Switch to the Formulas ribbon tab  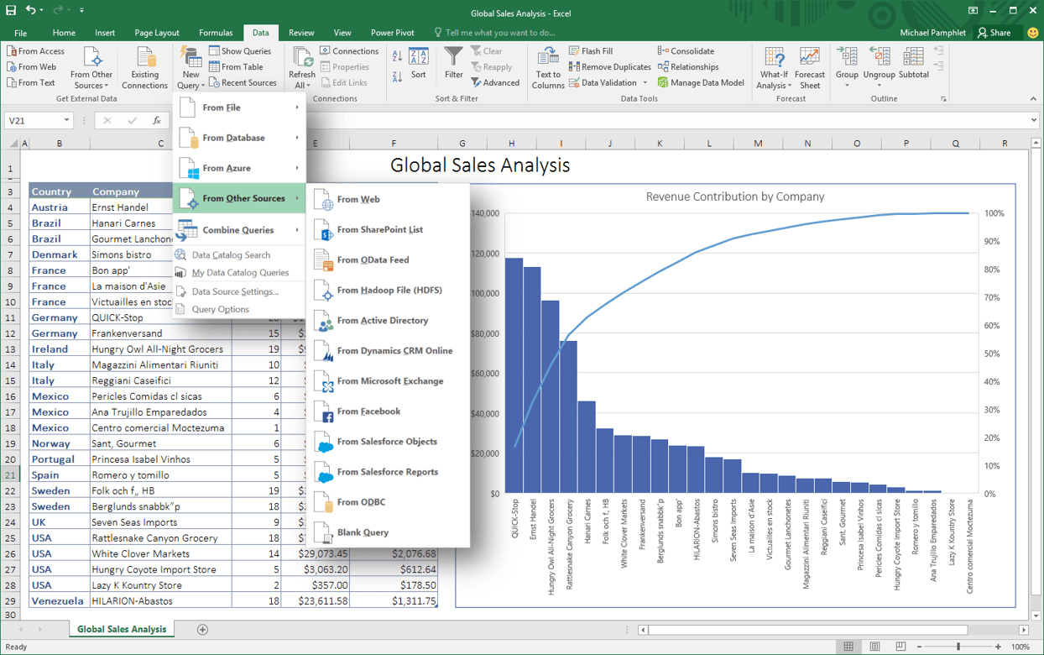(215, 32)
